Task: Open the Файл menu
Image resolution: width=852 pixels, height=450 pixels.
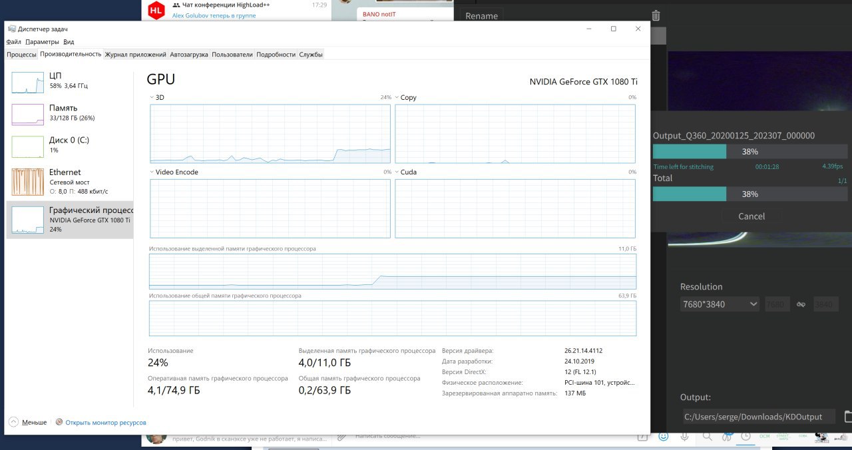Action: tap(13, 42)
